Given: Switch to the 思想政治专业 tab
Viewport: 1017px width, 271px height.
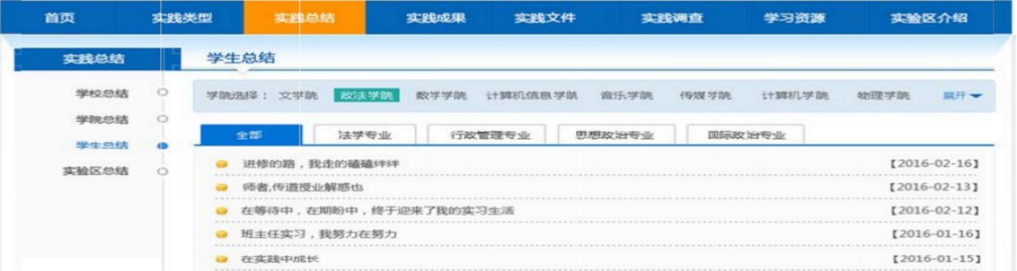Looking at the screenshot, I should coord(615,135).
